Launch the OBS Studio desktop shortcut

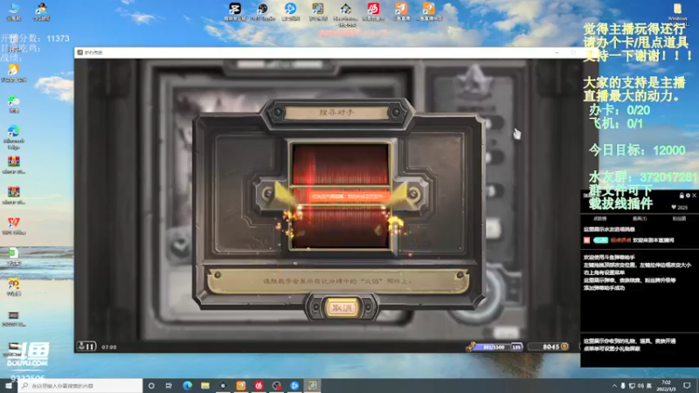click(x=263, y=11)
